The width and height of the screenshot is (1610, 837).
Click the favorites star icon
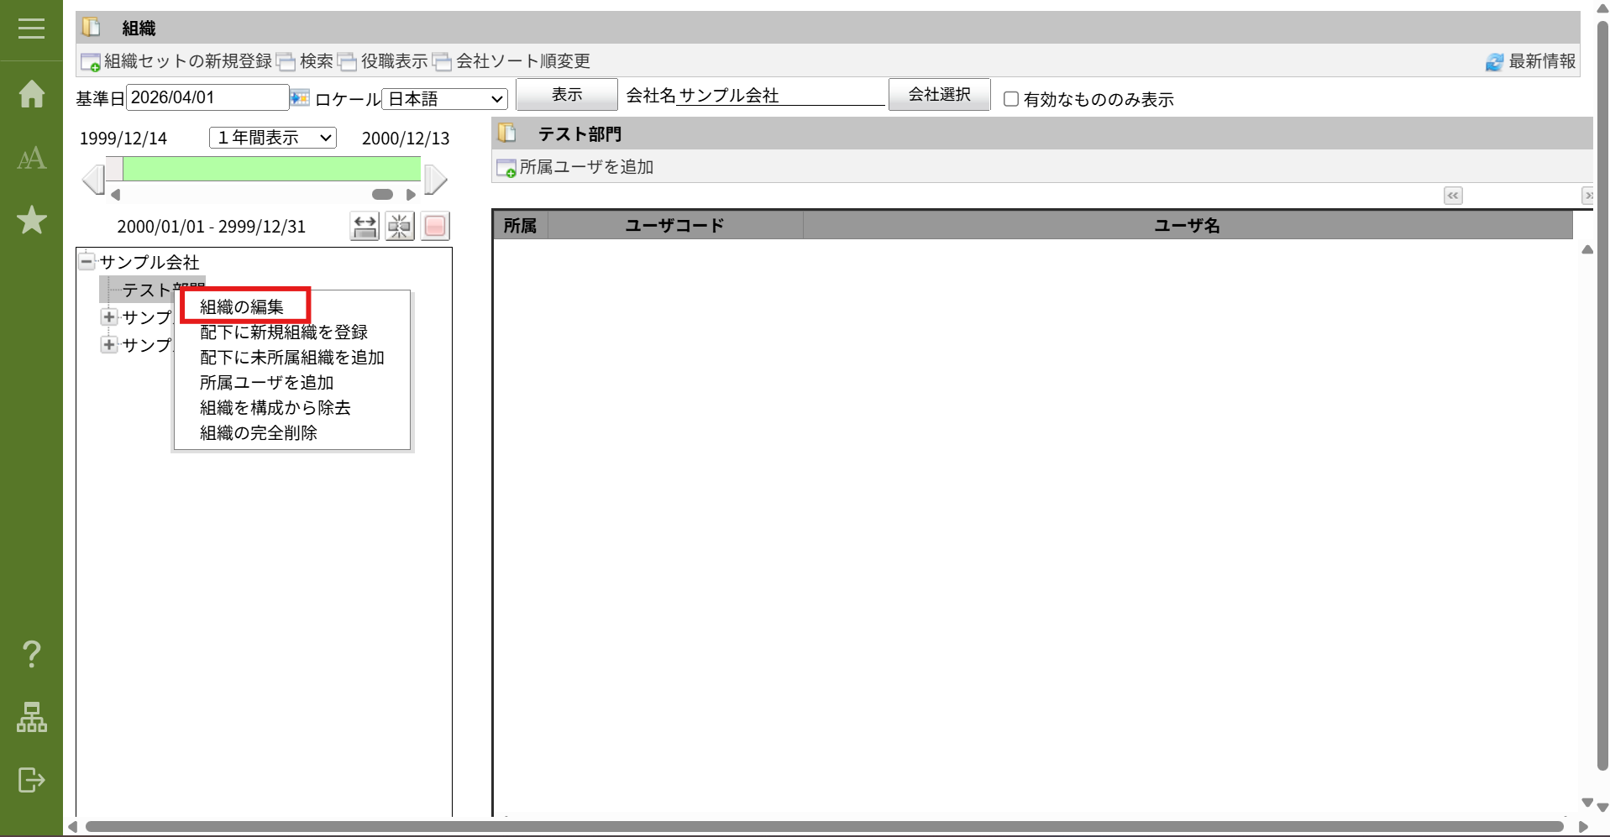31,220
